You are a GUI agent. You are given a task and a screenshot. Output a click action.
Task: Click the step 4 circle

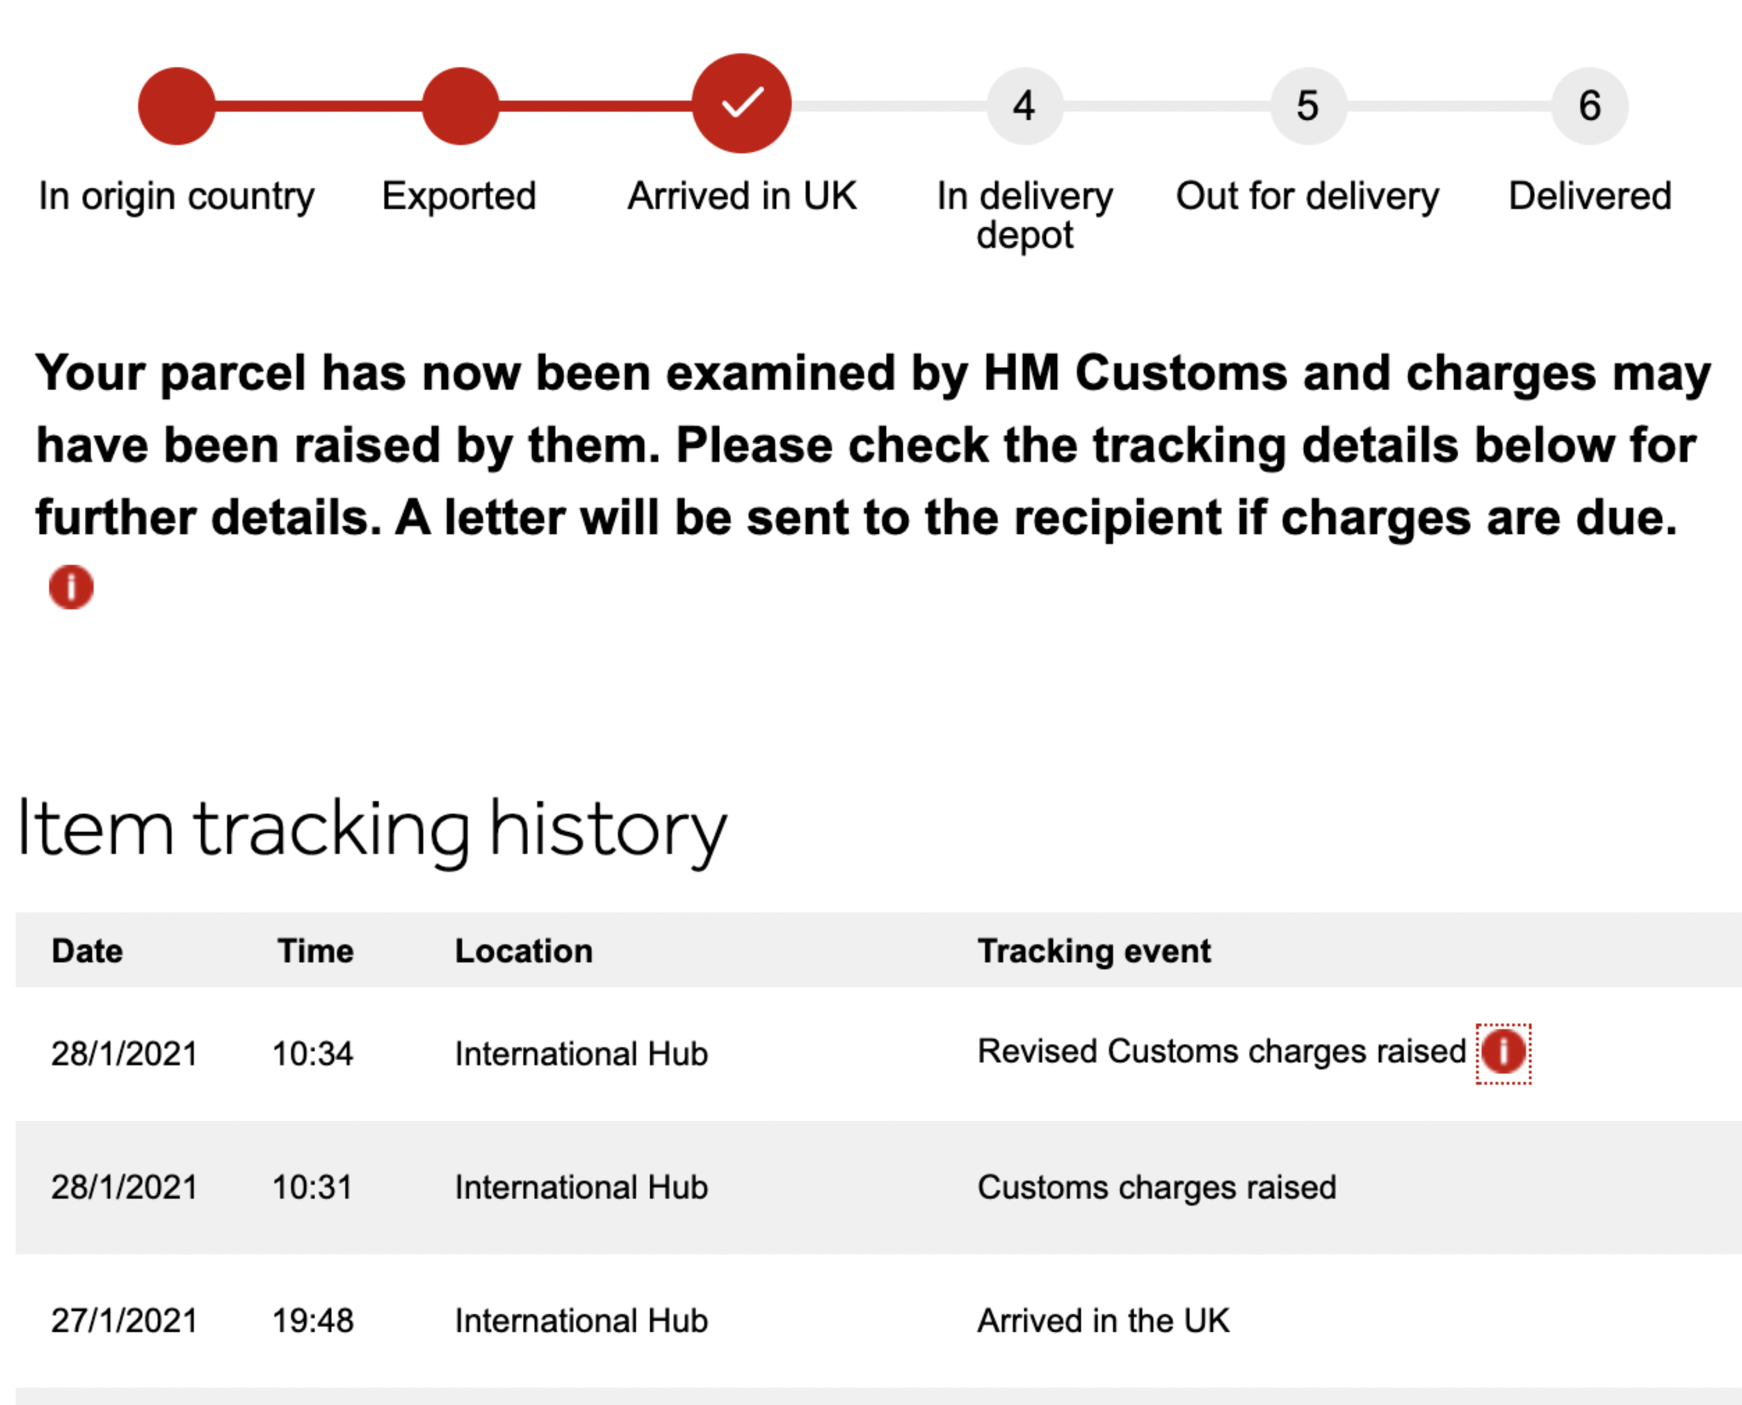[1024, 106]
